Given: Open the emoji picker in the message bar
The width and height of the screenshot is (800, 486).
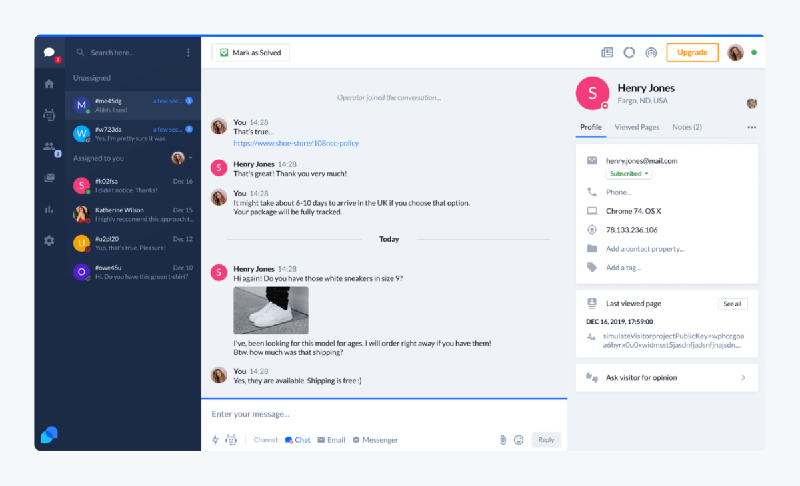Looking at the screenshot, I should [x=519, y=440].
